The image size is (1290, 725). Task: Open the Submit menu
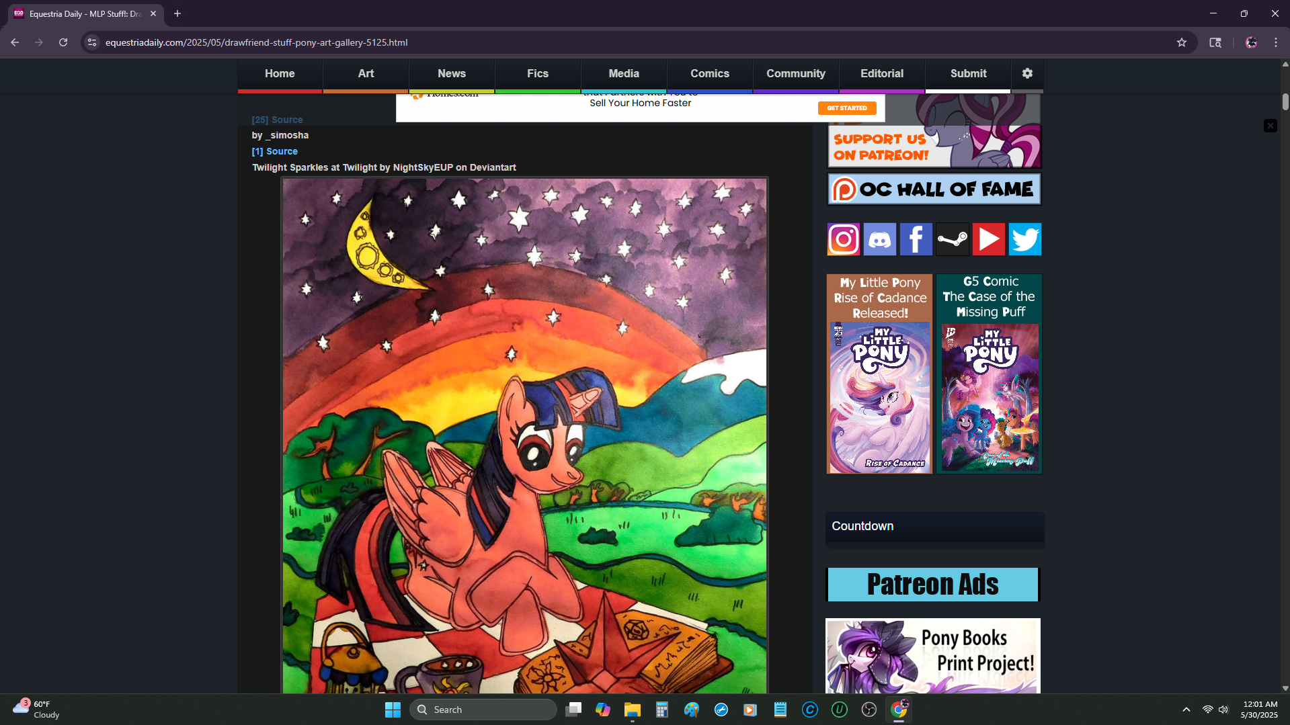coord(968,74)
